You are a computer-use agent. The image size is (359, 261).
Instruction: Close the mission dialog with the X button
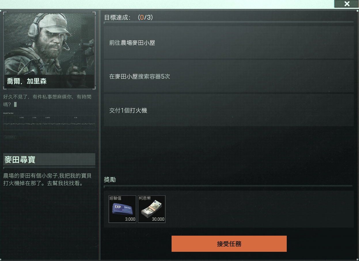(x=347, y=4)
